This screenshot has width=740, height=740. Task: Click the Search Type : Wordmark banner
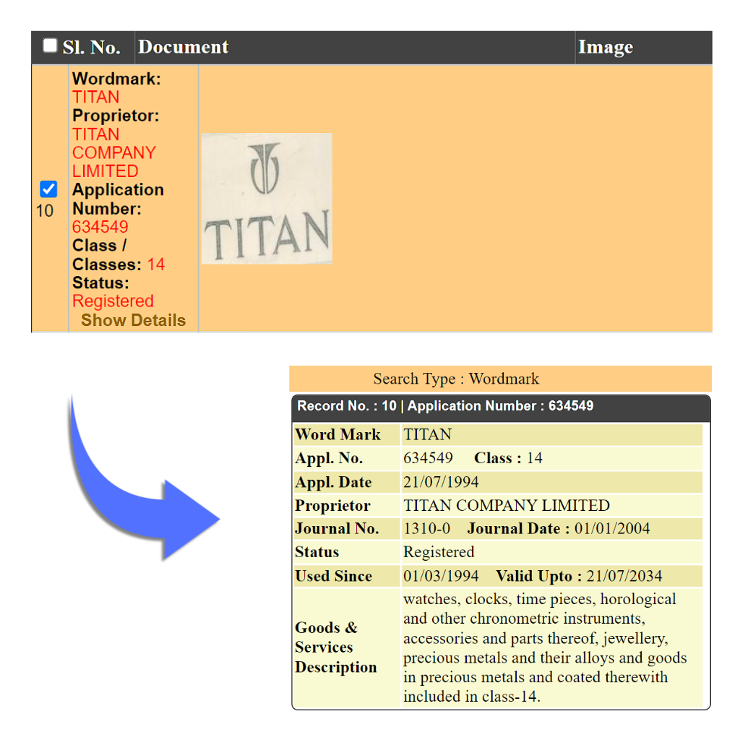click(456, 379)
